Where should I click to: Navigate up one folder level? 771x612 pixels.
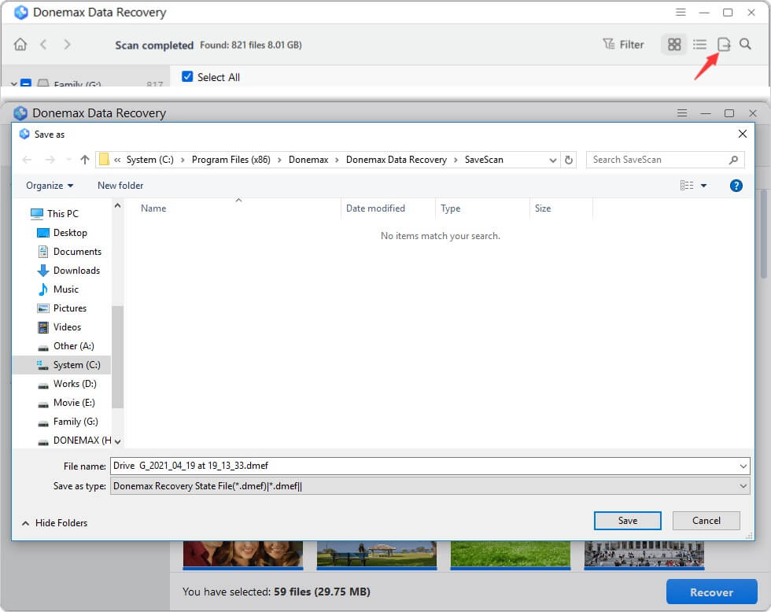(85, 160)
